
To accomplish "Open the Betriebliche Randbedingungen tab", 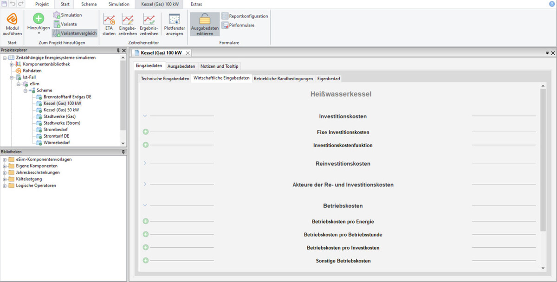I will 283,79.
